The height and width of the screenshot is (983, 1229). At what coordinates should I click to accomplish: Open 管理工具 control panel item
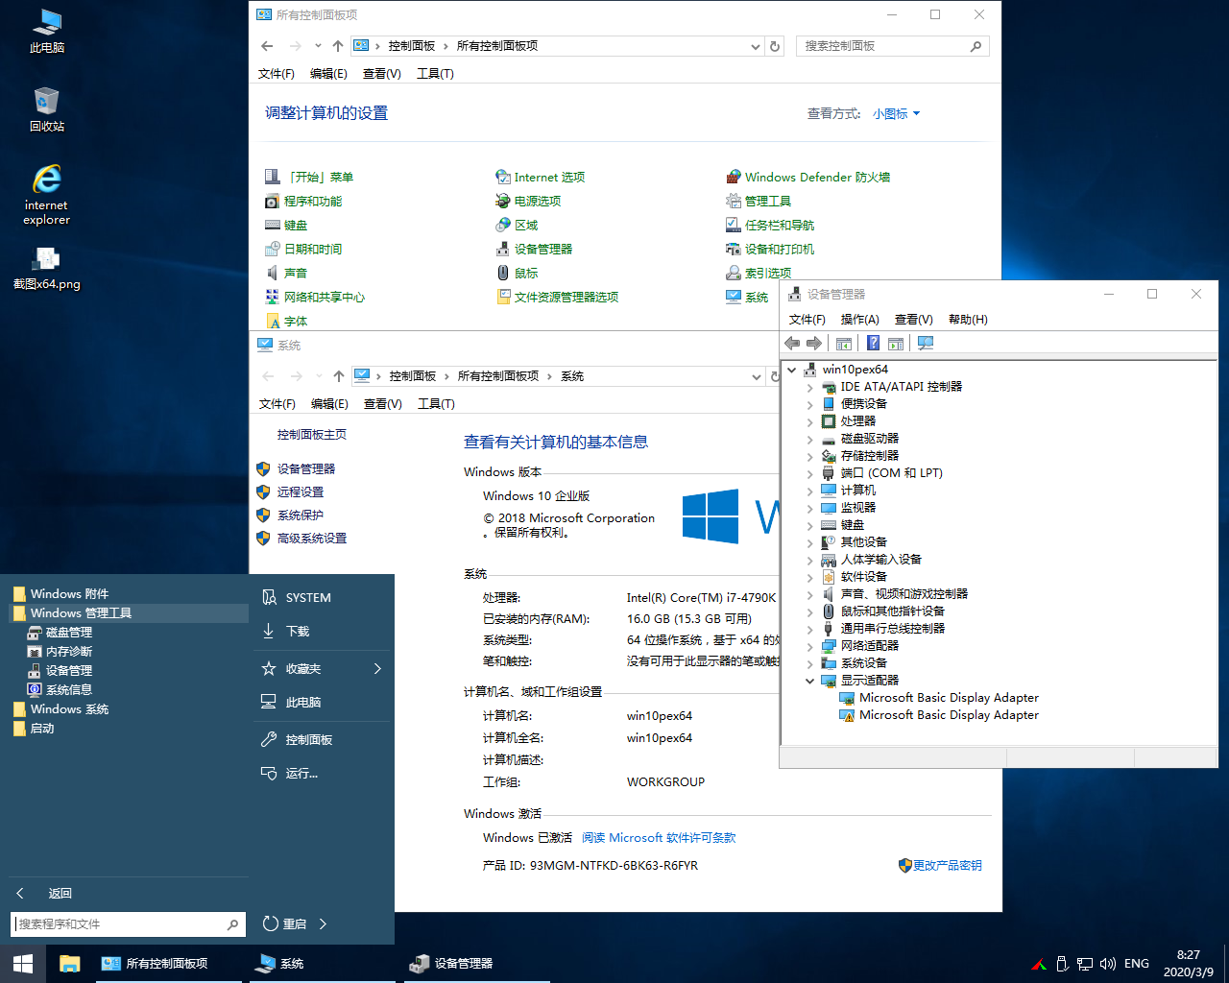click(x=759, y=201)
